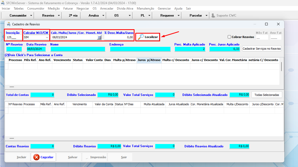Viewport: 298px width, 167px height.
Task: Click the Mês Fat. input field
Action: (262, 37)
